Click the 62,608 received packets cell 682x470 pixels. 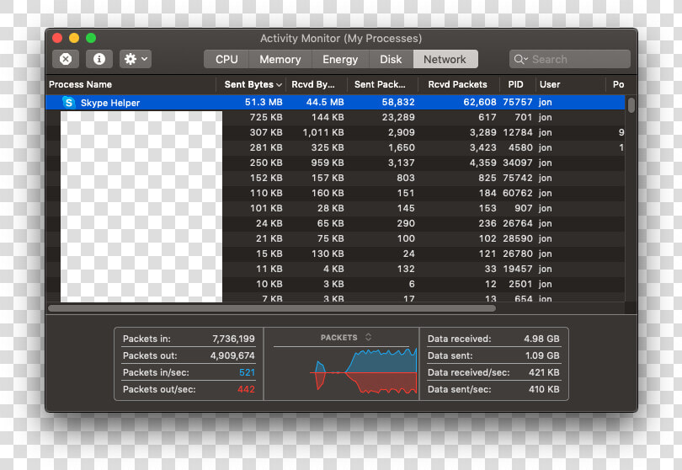coord(480,102)
